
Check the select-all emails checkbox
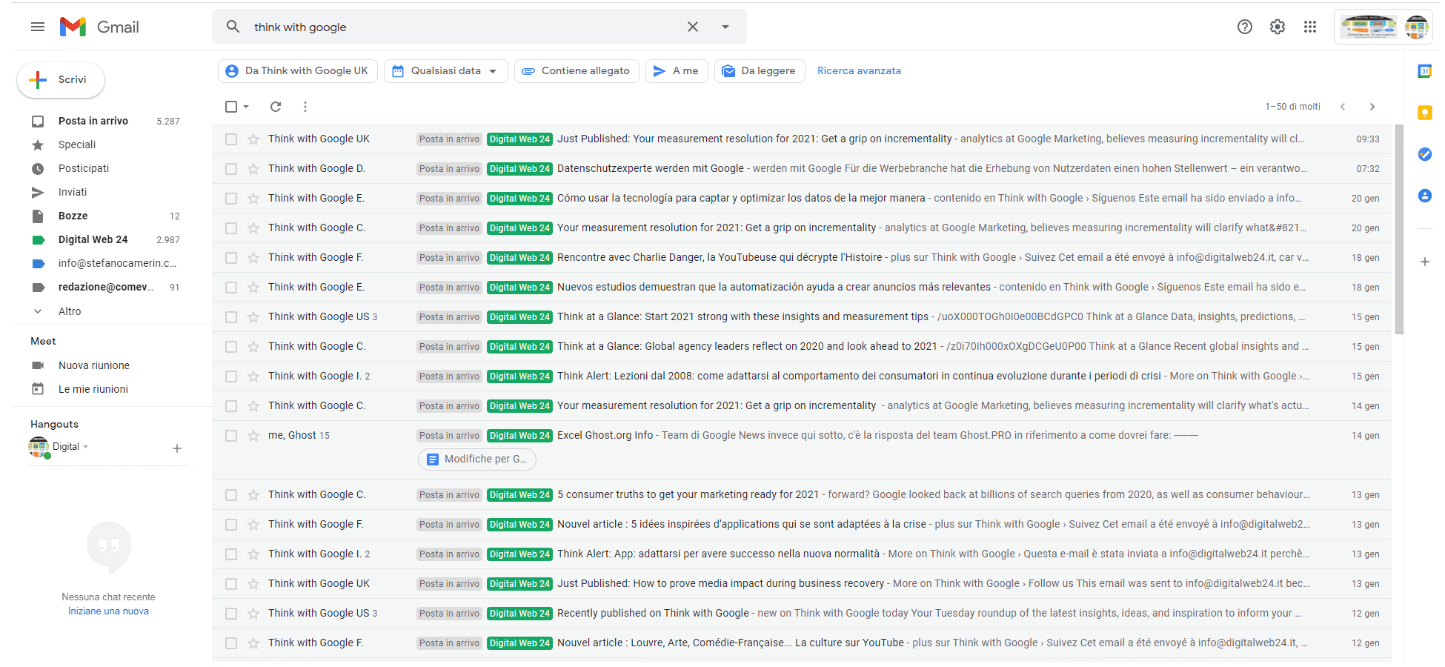click(230, 107)
